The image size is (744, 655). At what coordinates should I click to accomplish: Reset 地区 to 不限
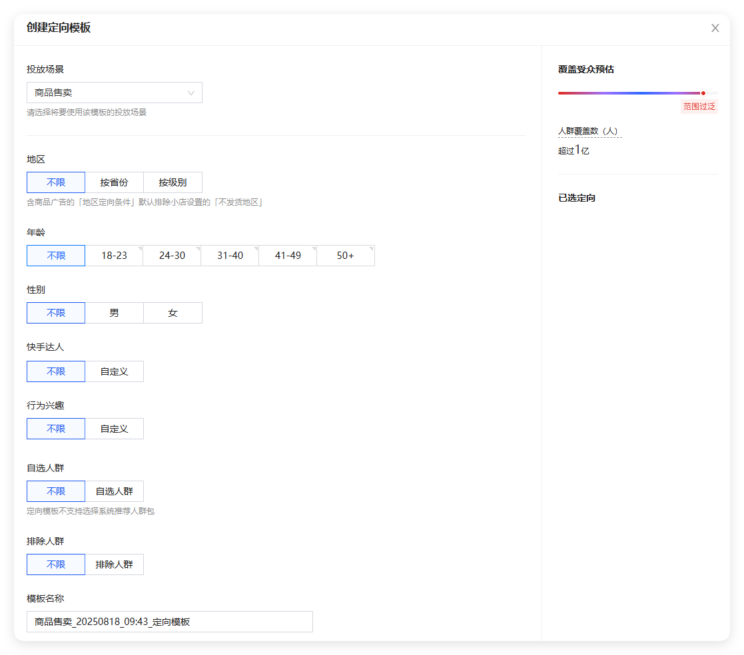55,182
